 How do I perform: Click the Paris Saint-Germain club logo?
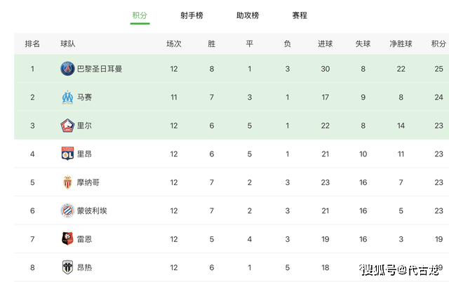(x=67, y=69)
